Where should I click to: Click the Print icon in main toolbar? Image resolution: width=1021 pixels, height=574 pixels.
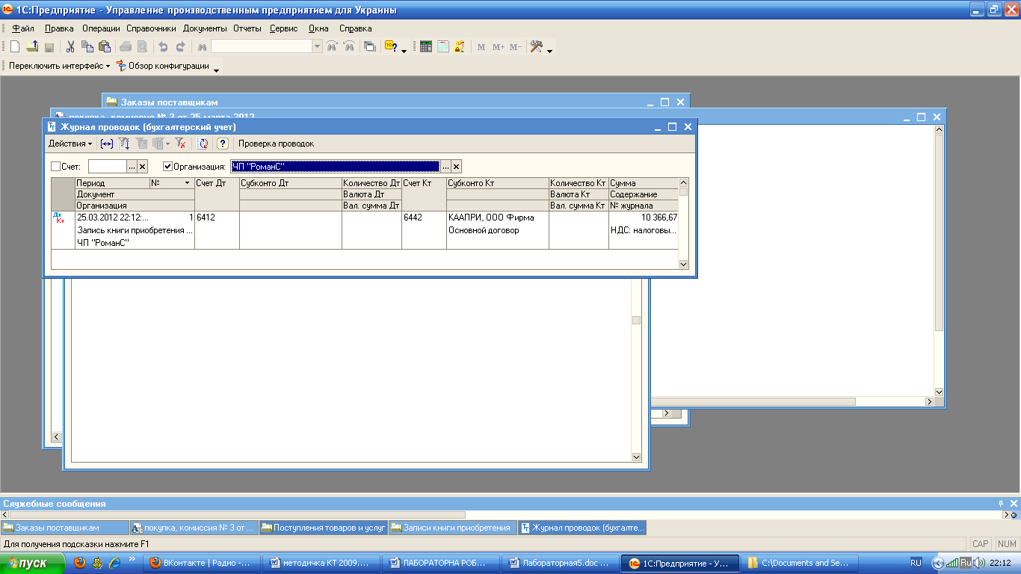126,46
